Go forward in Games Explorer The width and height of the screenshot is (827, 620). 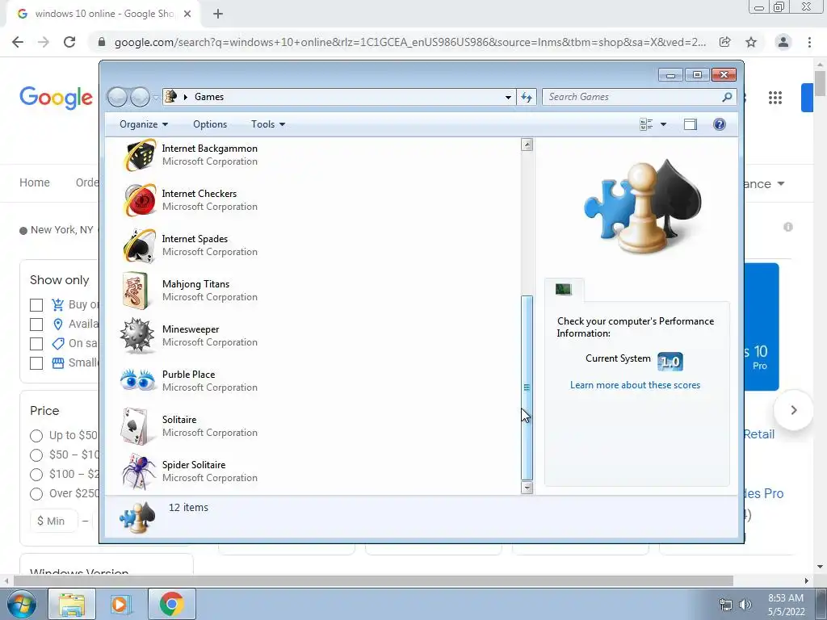pyautogui.click(x=139, y=97)
